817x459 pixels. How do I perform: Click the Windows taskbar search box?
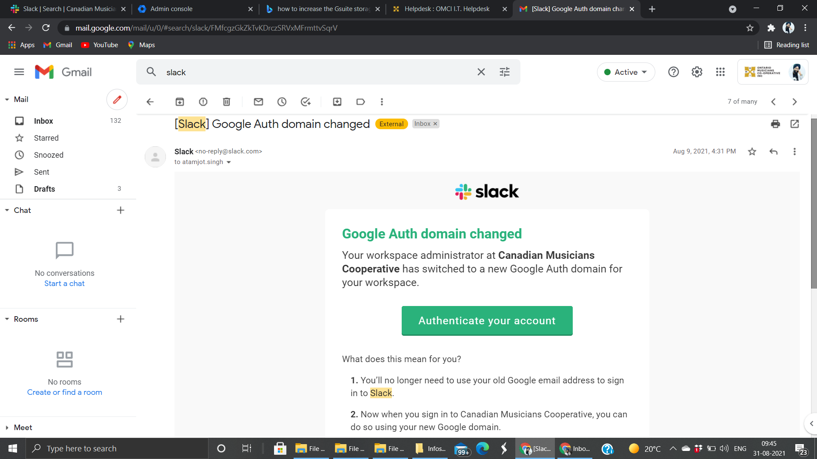coord(117,448)
